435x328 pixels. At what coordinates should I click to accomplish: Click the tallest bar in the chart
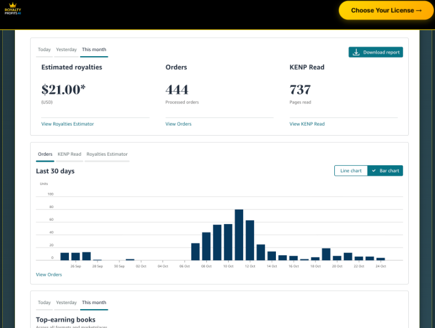239,235
